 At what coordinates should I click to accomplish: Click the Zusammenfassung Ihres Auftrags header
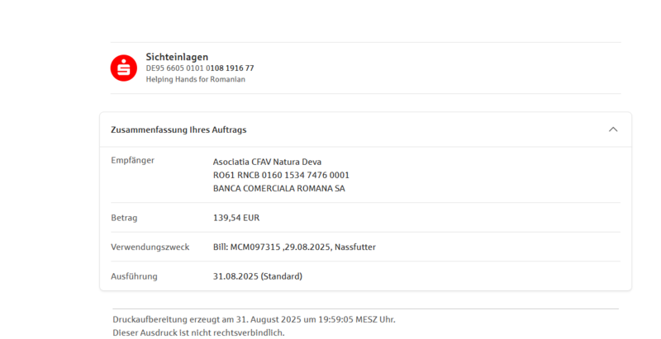(178, 129)
